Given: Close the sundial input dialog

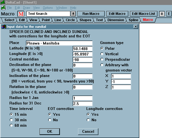Looking at the screenshot, I should click(x=135, y=27).
